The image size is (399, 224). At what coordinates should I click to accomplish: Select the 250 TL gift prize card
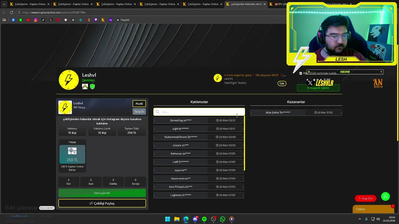pyautogui.click(x=72, y=154)
